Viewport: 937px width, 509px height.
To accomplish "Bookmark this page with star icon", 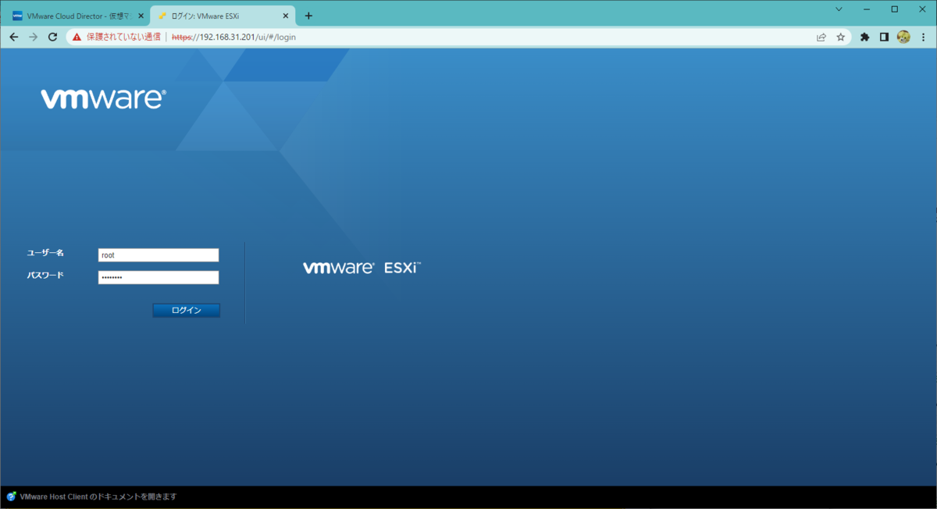I will (841, 37).
